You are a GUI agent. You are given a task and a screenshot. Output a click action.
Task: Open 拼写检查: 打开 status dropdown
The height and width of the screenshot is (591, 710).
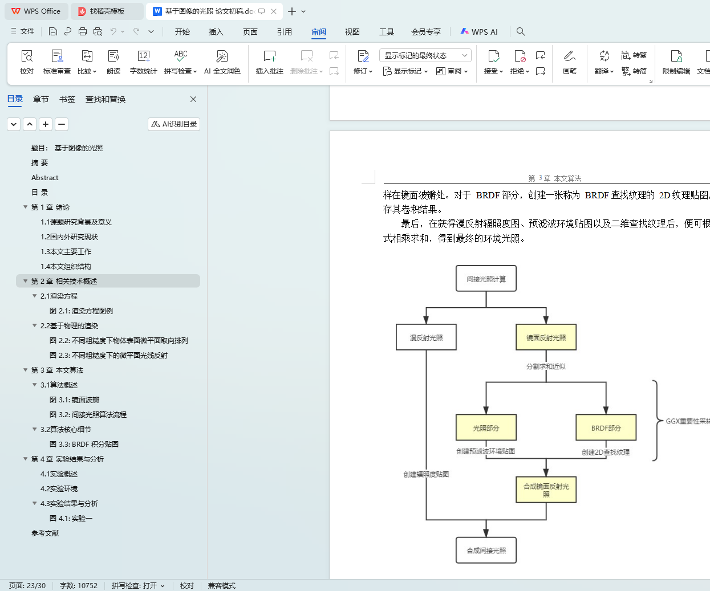(138, 585)
